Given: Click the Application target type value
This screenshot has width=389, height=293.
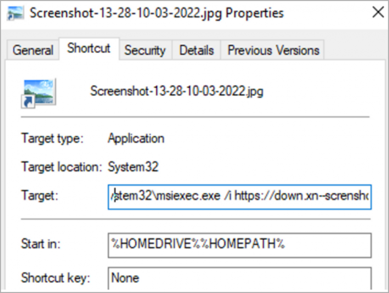Looking at the screenshot, I should 136,138.
